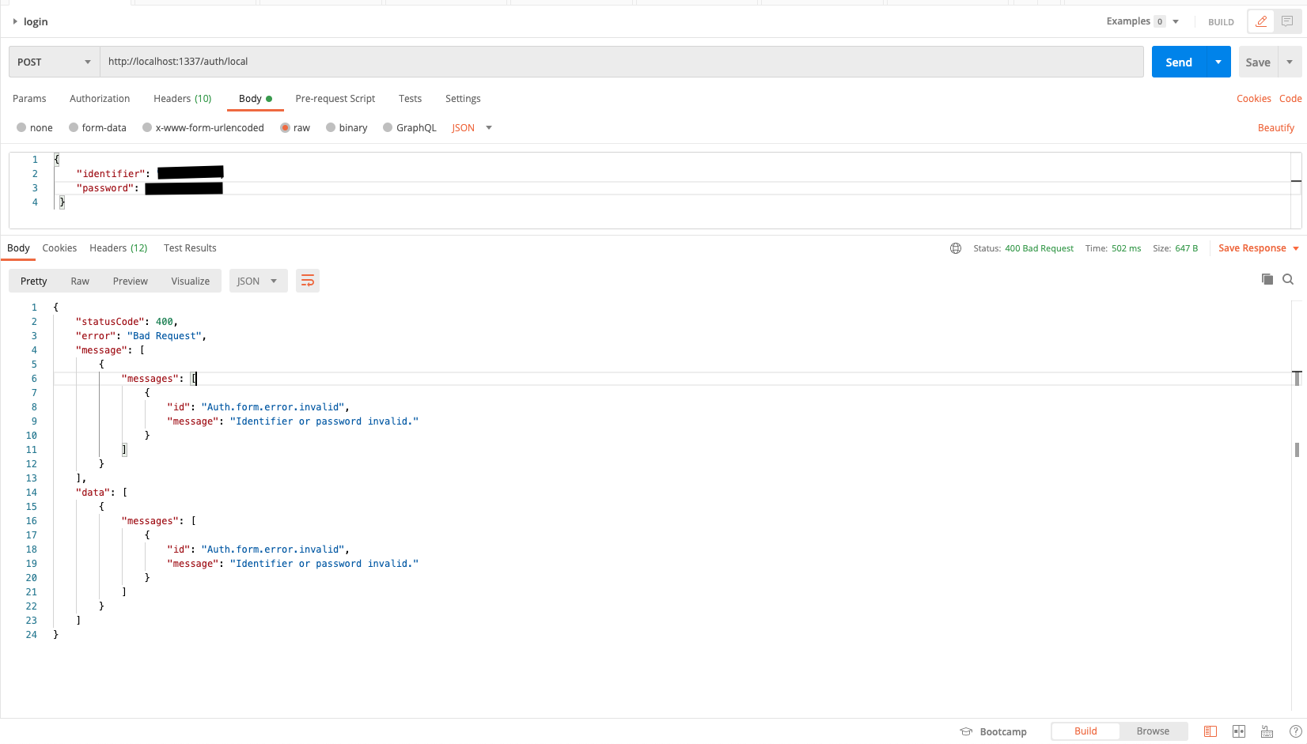Select the form-data body type
The height and width of the screenshot is (744, 1307).
pos(97,128)
